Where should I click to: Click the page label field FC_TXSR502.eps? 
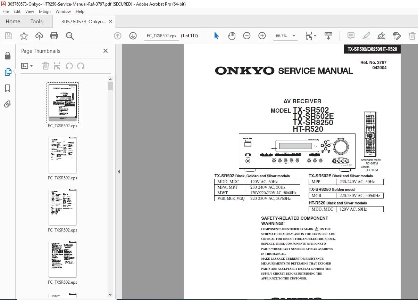tap(161, 36)
